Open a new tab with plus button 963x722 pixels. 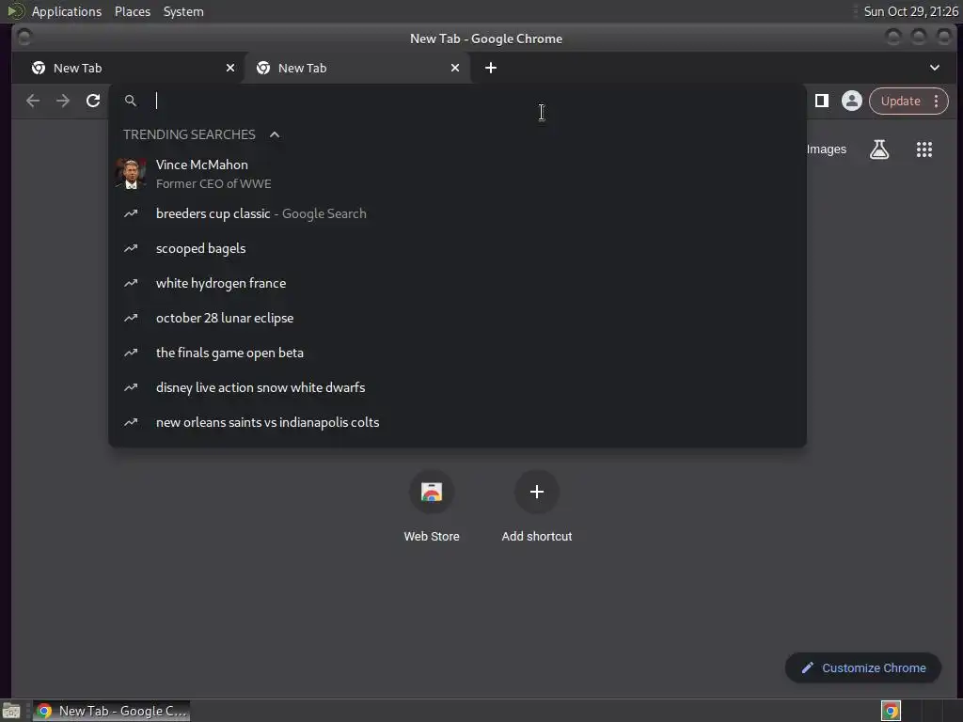pyautogui.click(x=491, y=68)
